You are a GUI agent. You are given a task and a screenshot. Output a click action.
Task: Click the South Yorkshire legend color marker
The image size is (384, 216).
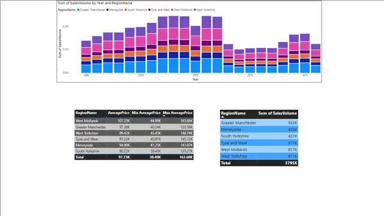click(x=125, y=10)
